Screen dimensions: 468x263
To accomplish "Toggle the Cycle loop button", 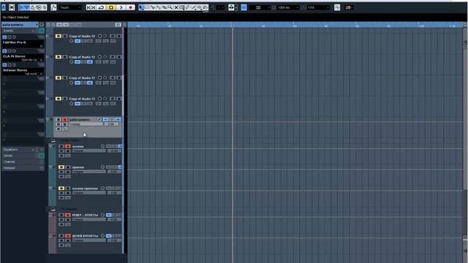I will [x=101, y=7].
